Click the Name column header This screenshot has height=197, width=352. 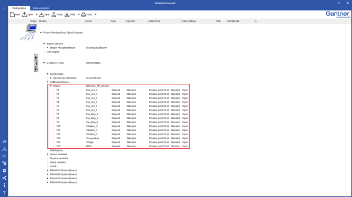[97, 21]
